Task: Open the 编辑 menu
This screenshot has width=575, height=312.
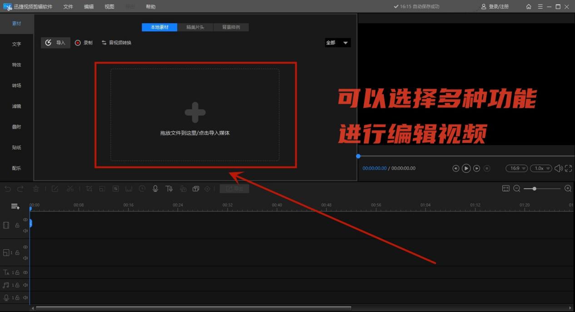Action: coord(89,7)
